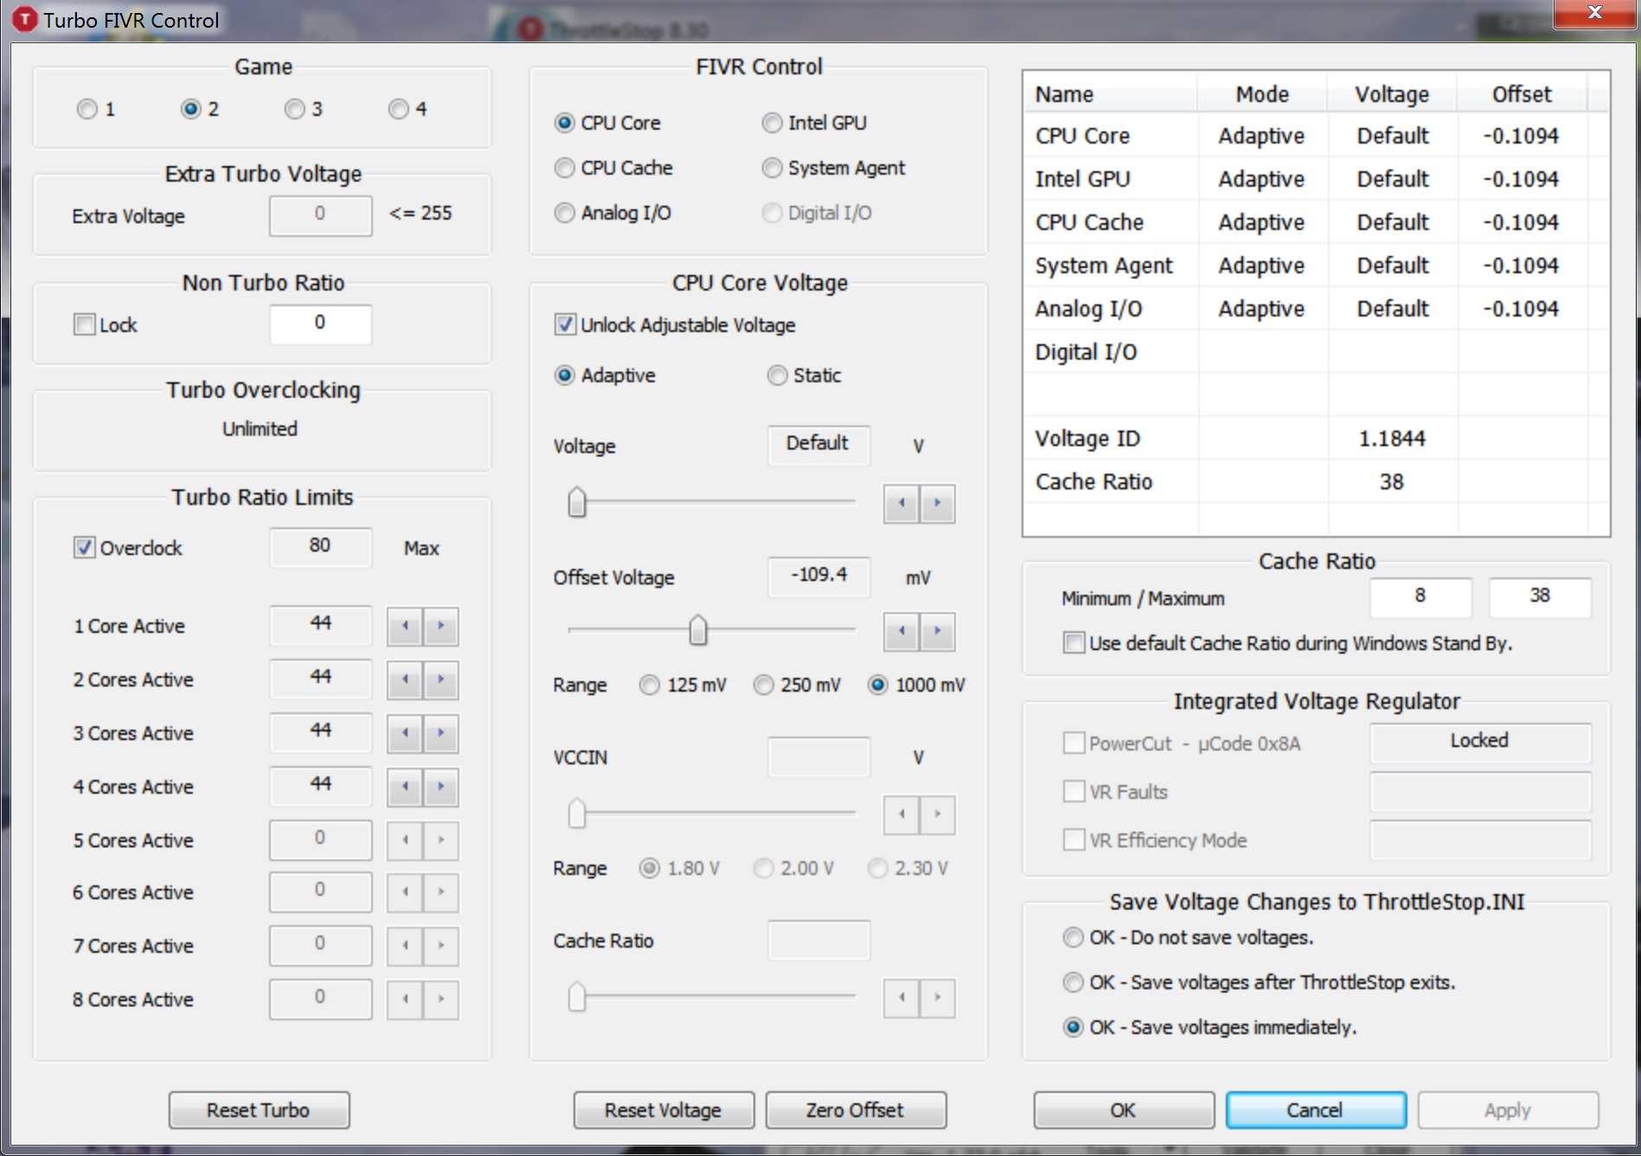Click the Cache Ratio minimum field
Viewport: 1641px width, 1156px height.
1420,597
